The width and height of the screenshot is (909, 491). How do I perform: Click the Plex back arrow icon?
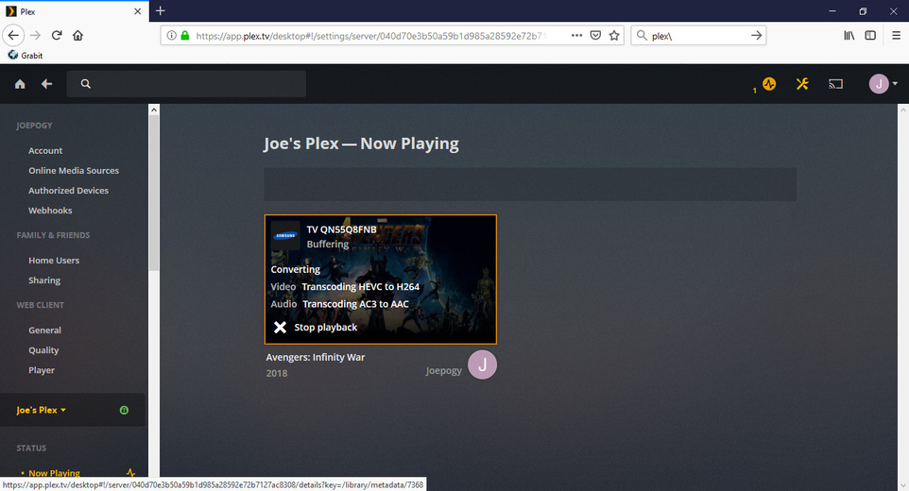47,84
